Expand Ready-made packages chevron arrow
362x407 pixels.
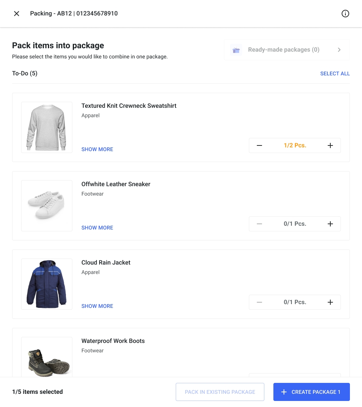point(339,50)
